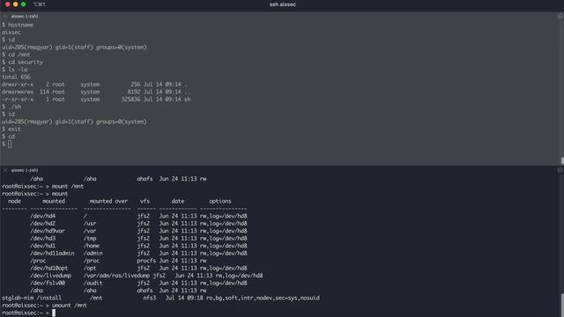Screen dimensions: 564x317
Task: Click the 'node' column header
Action: [14, 202]
